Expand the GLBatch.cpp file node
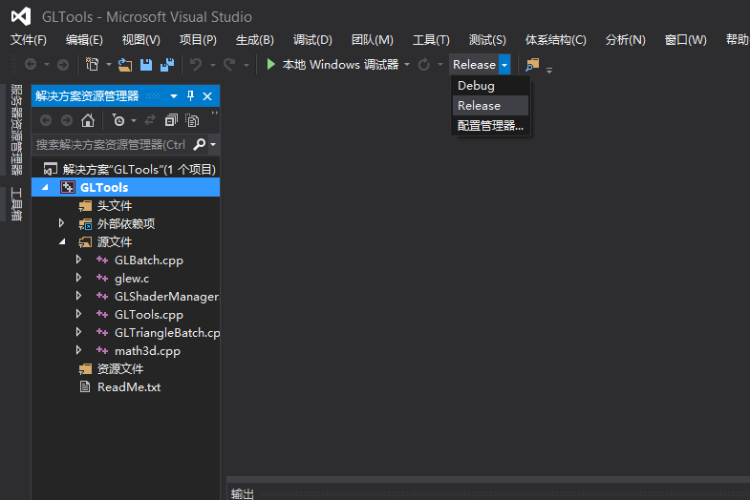This screenshot has width=750, height=500. [79, 260]
